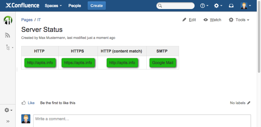
Task: Click the Create button
Action: click(96, 6)
